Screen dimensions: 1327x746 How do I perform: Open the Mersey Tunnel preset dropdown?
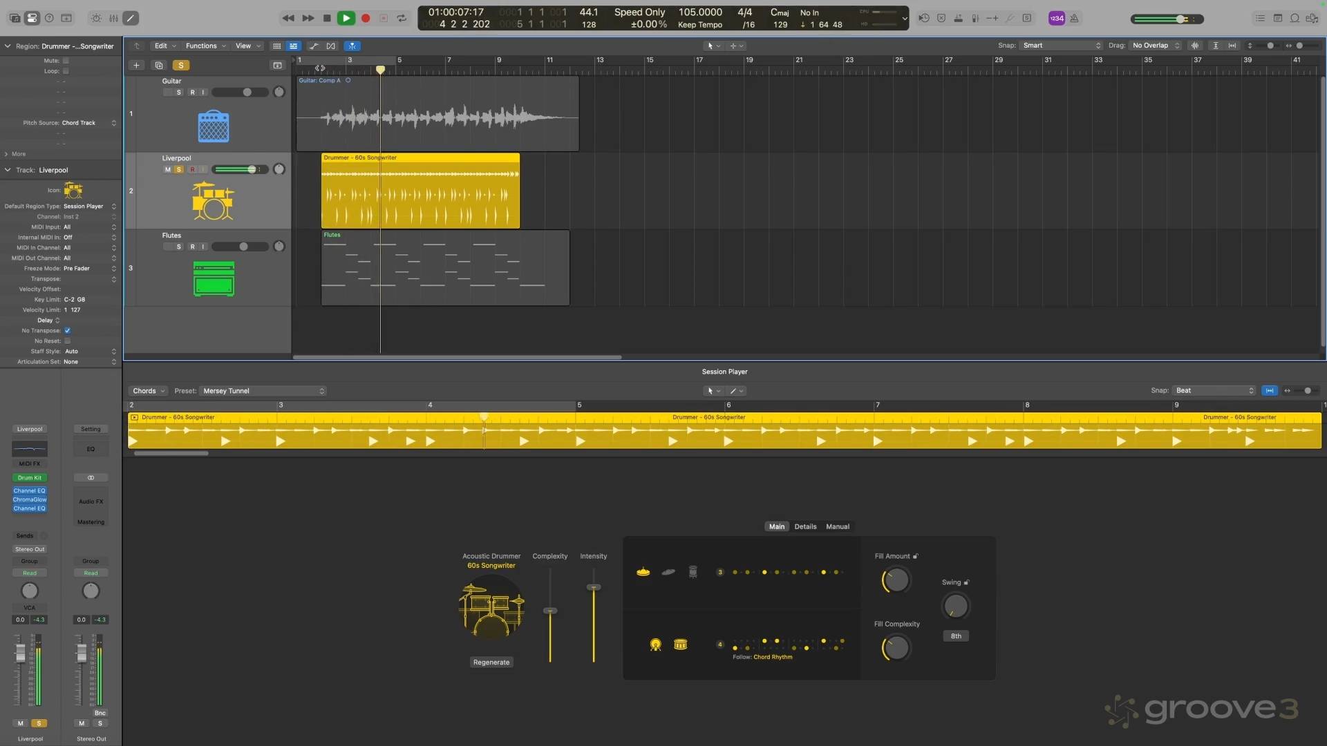pos(263,391)
